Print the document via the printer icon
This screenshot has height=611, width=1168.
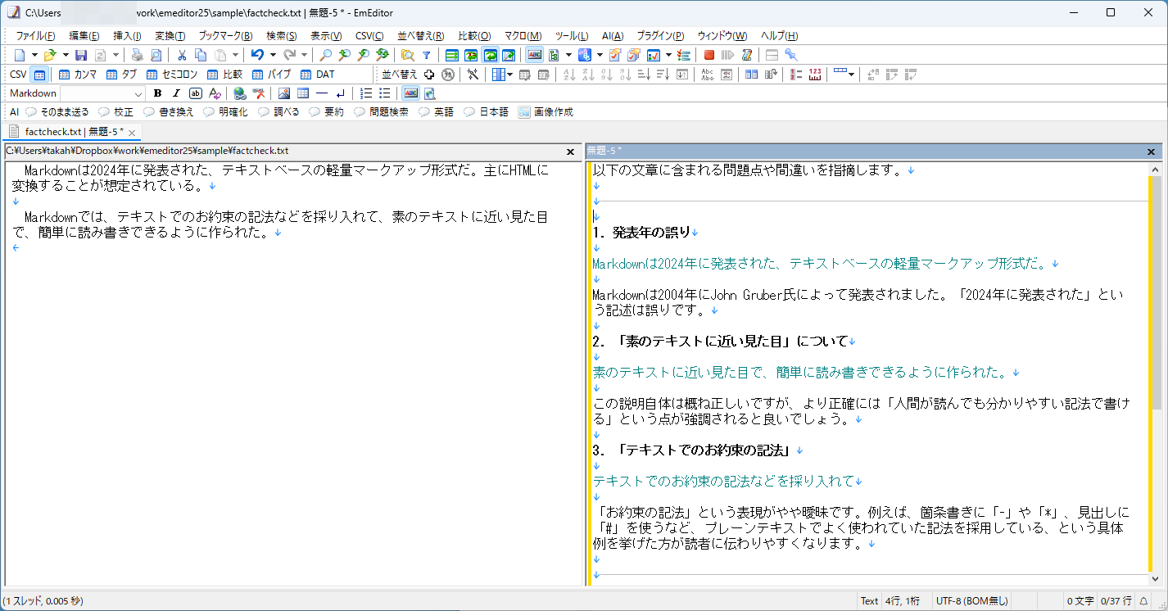(137, 55)
